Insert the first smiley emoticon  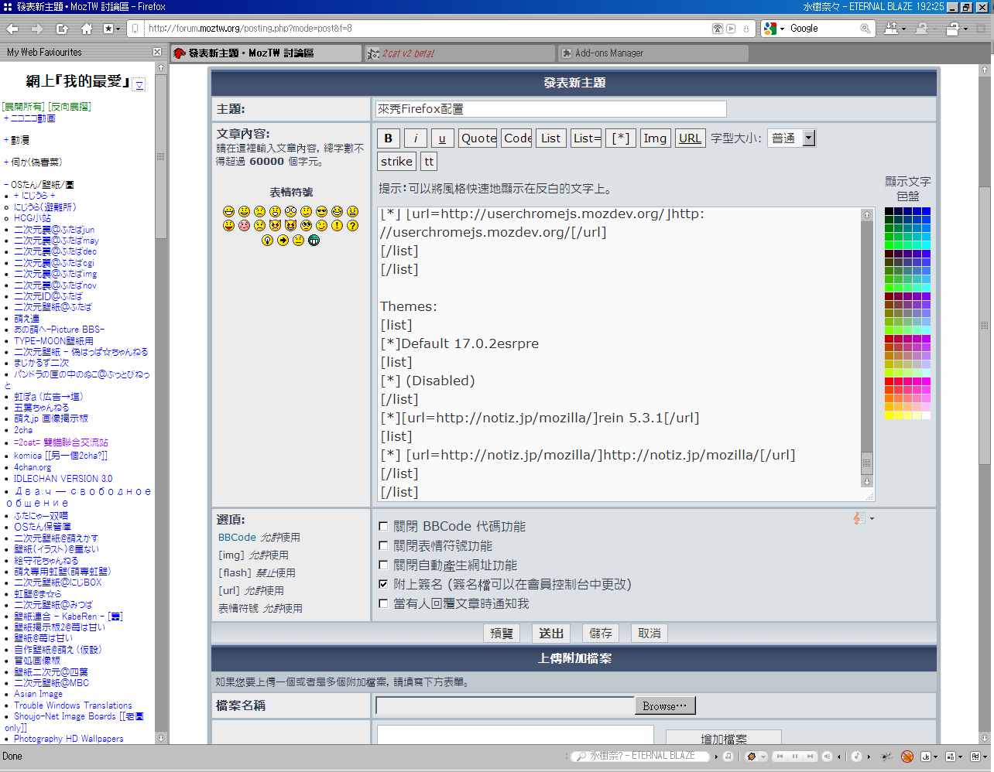(x=228, y=211)
